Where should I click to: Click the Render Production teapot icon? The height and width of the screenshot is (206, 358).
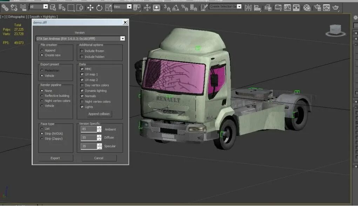tap(336, 8)
